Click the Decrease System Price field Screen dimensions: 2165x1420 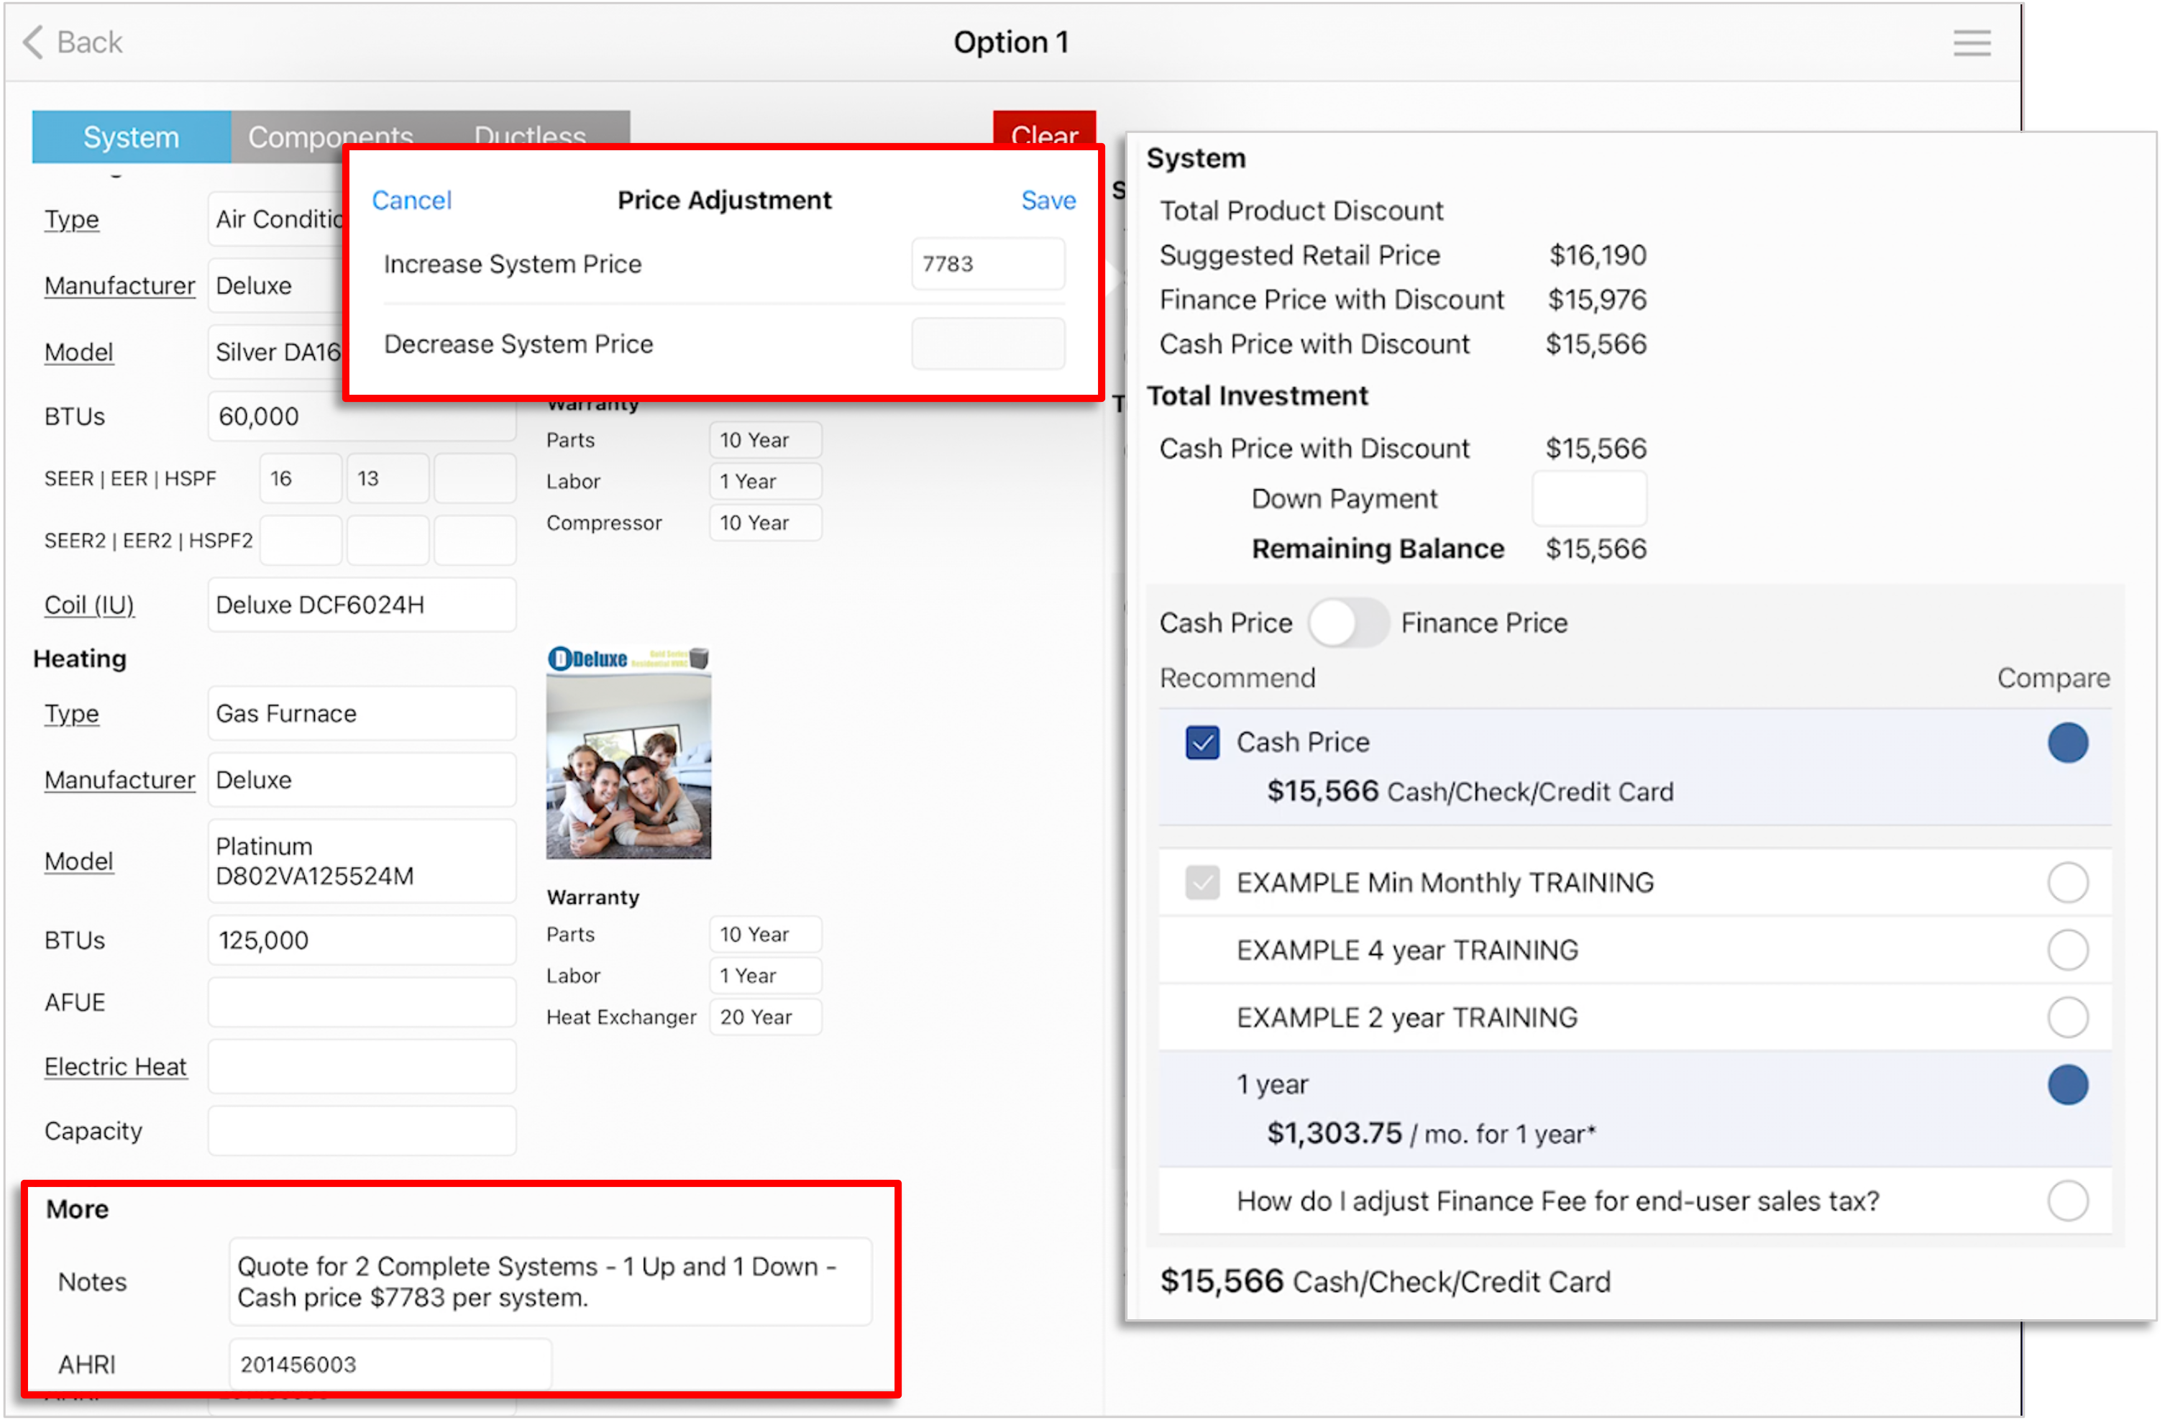tap(988, 344)
